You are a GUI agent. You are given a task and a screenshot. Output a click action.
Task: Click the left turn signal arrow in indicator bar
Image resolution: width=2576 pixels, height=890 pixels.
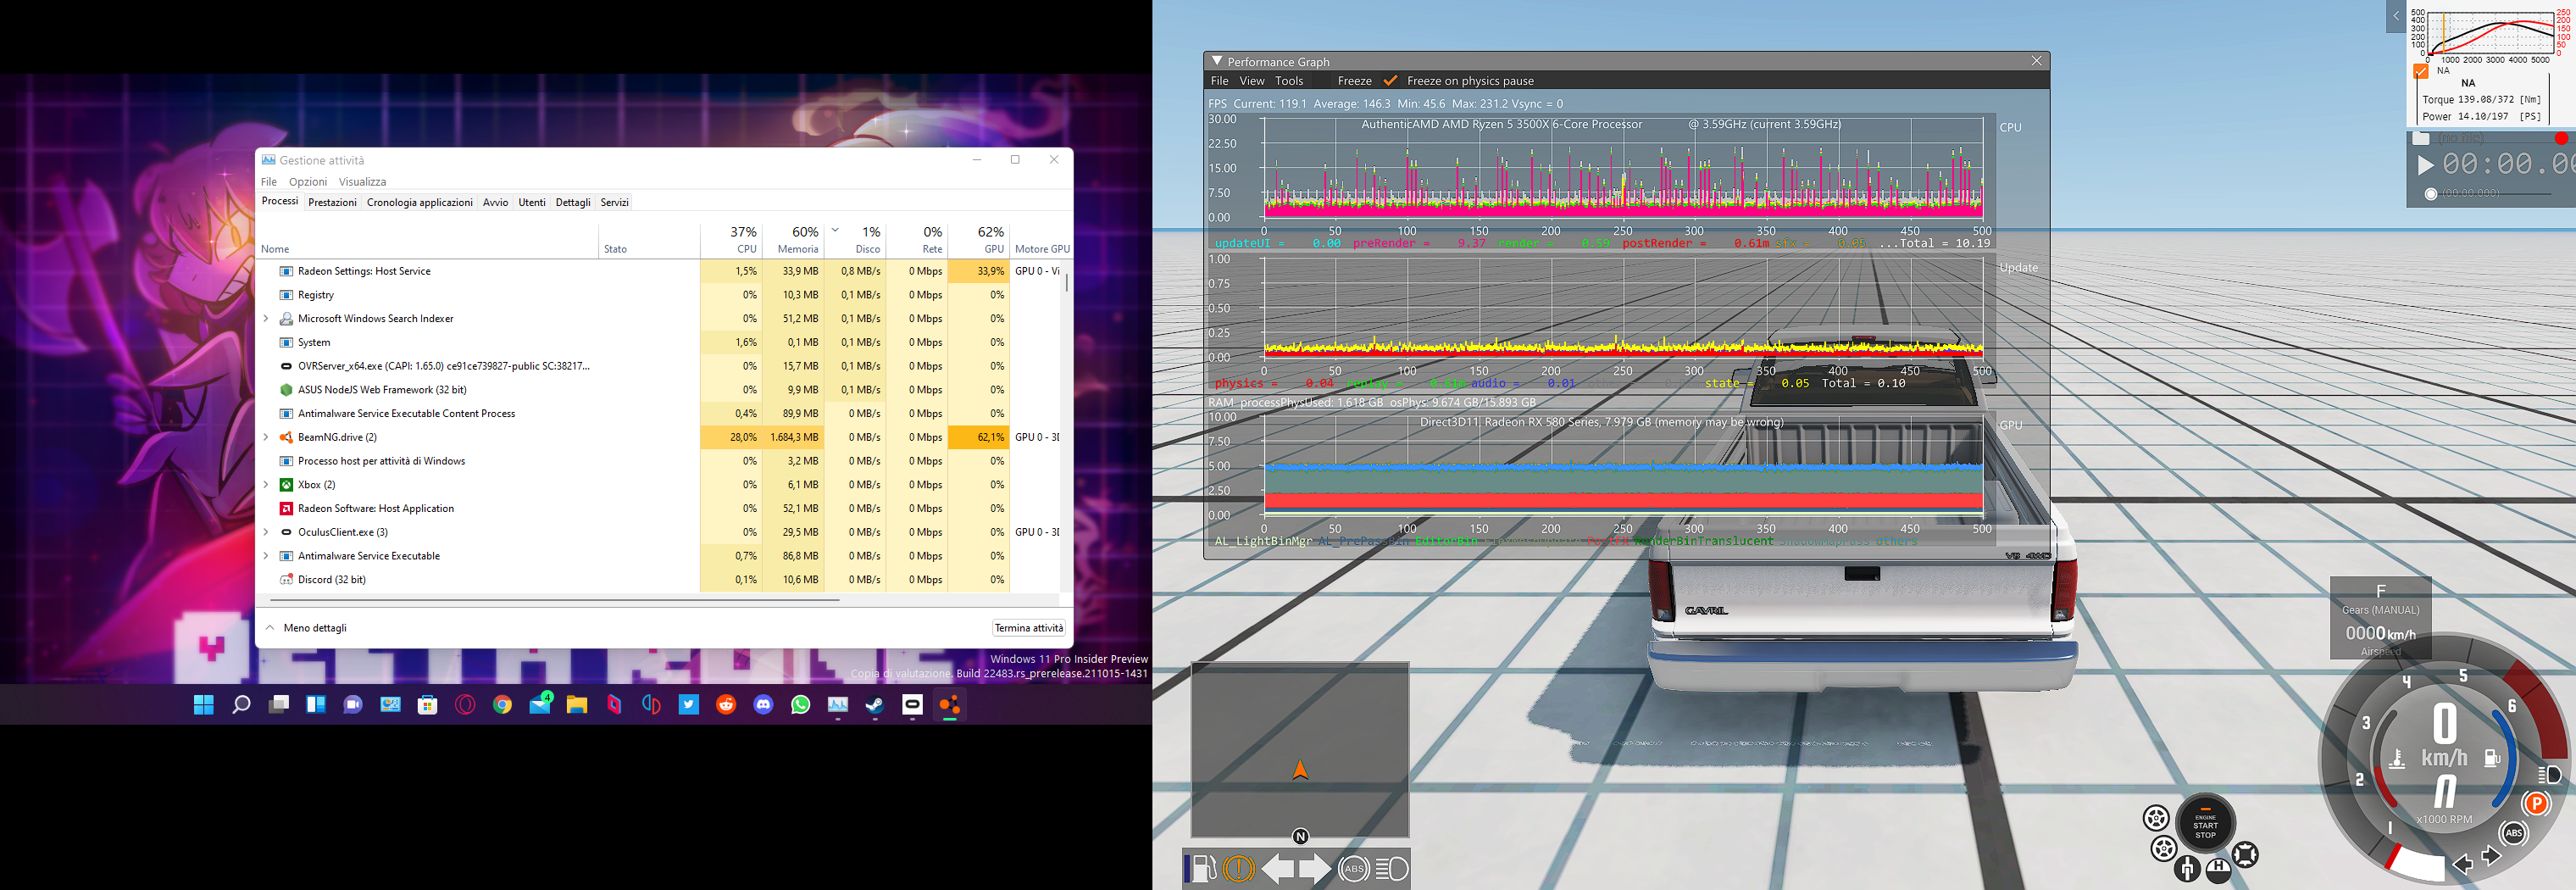click(x=1277, y=868)
